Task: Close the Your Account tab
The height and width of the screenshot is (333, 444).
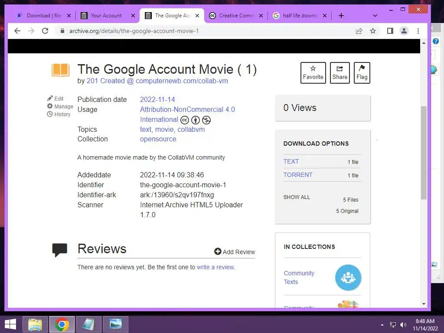Action: coord(133,16)
